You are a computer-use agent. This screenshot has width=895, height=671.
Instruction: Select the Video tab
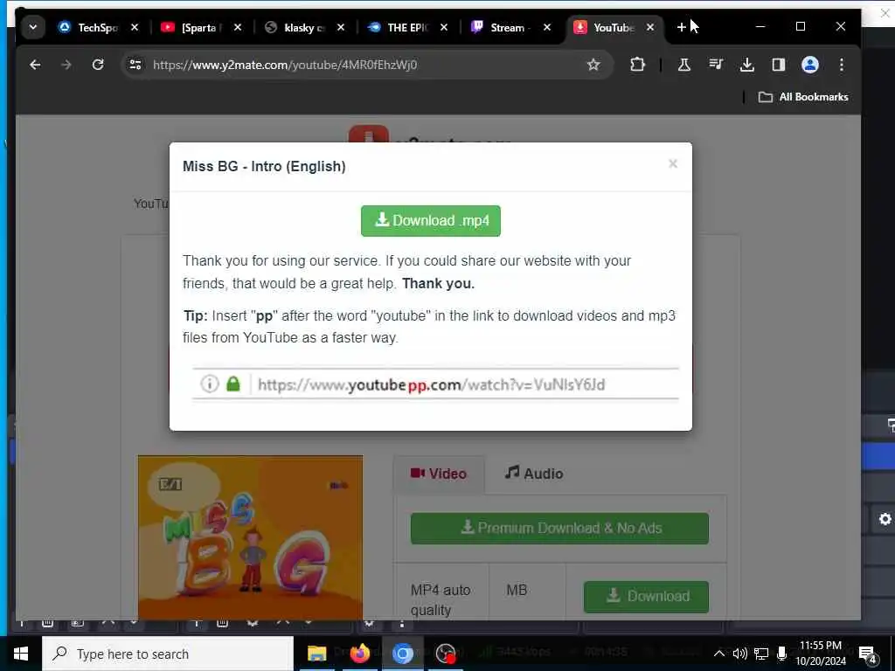pyautogui.click(x=439, y=474)
